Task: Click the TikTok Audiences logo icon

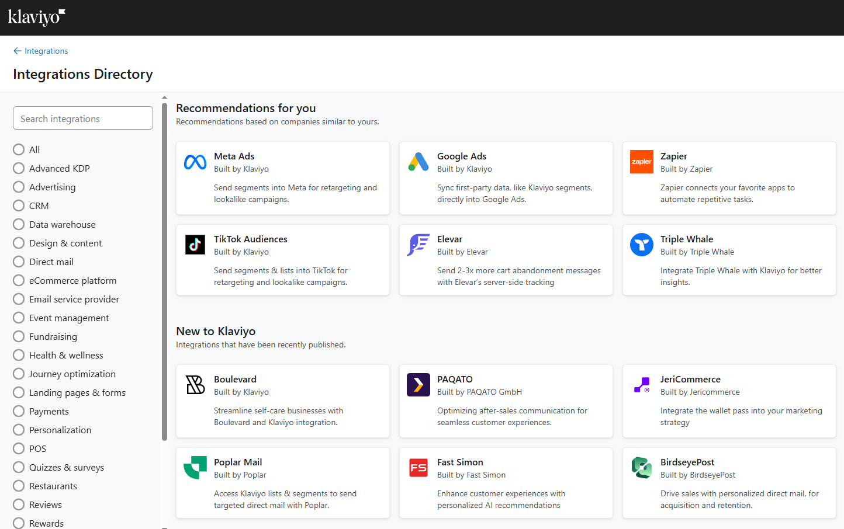Action: pos(195,245)
